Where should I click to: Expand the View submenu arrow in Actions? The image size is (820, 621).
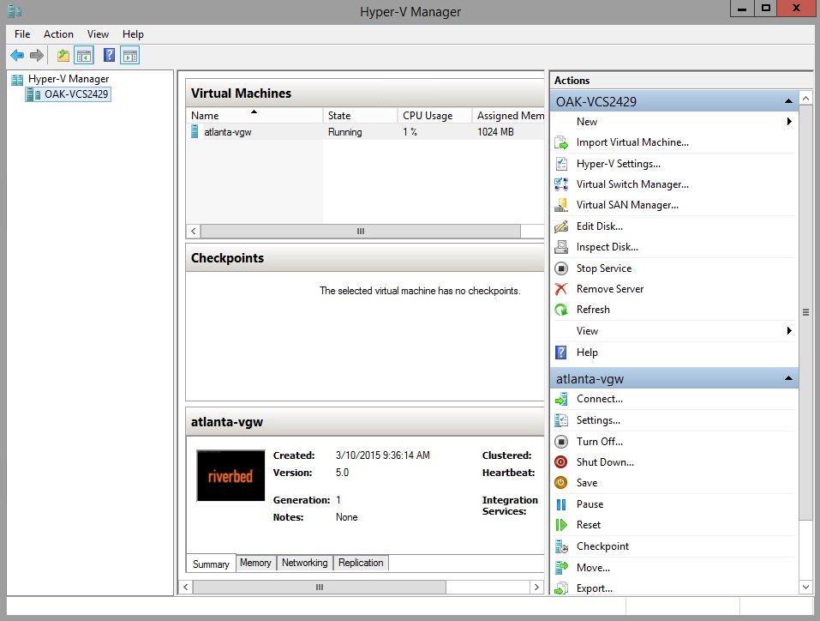coord(789,331)
